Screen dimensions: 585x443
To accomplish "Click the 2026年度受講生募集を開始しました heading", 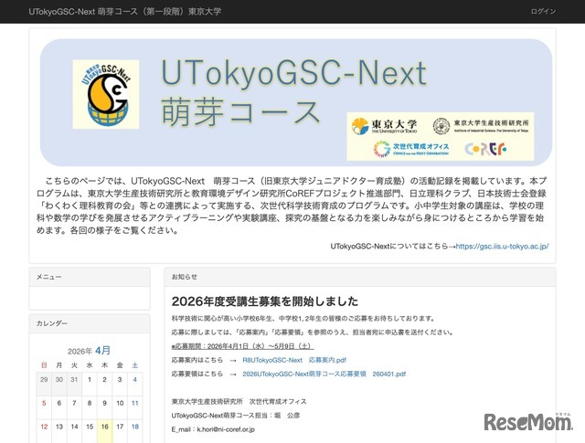I will coord(265,301).
